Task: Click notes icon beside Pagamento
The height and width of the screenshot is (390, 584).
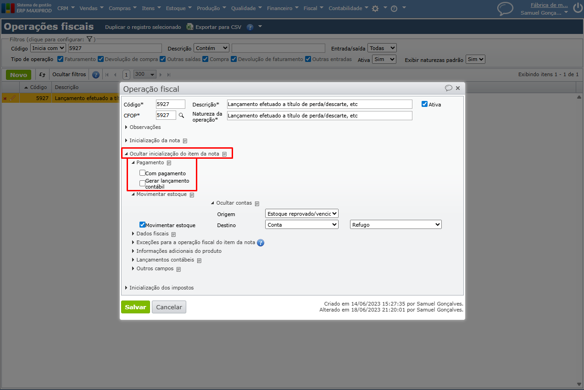Action: coord(169,163)
